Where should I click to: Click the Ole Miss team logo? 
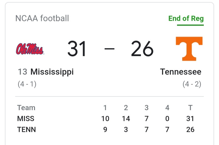pyautogui.click(x=30, y=49)
